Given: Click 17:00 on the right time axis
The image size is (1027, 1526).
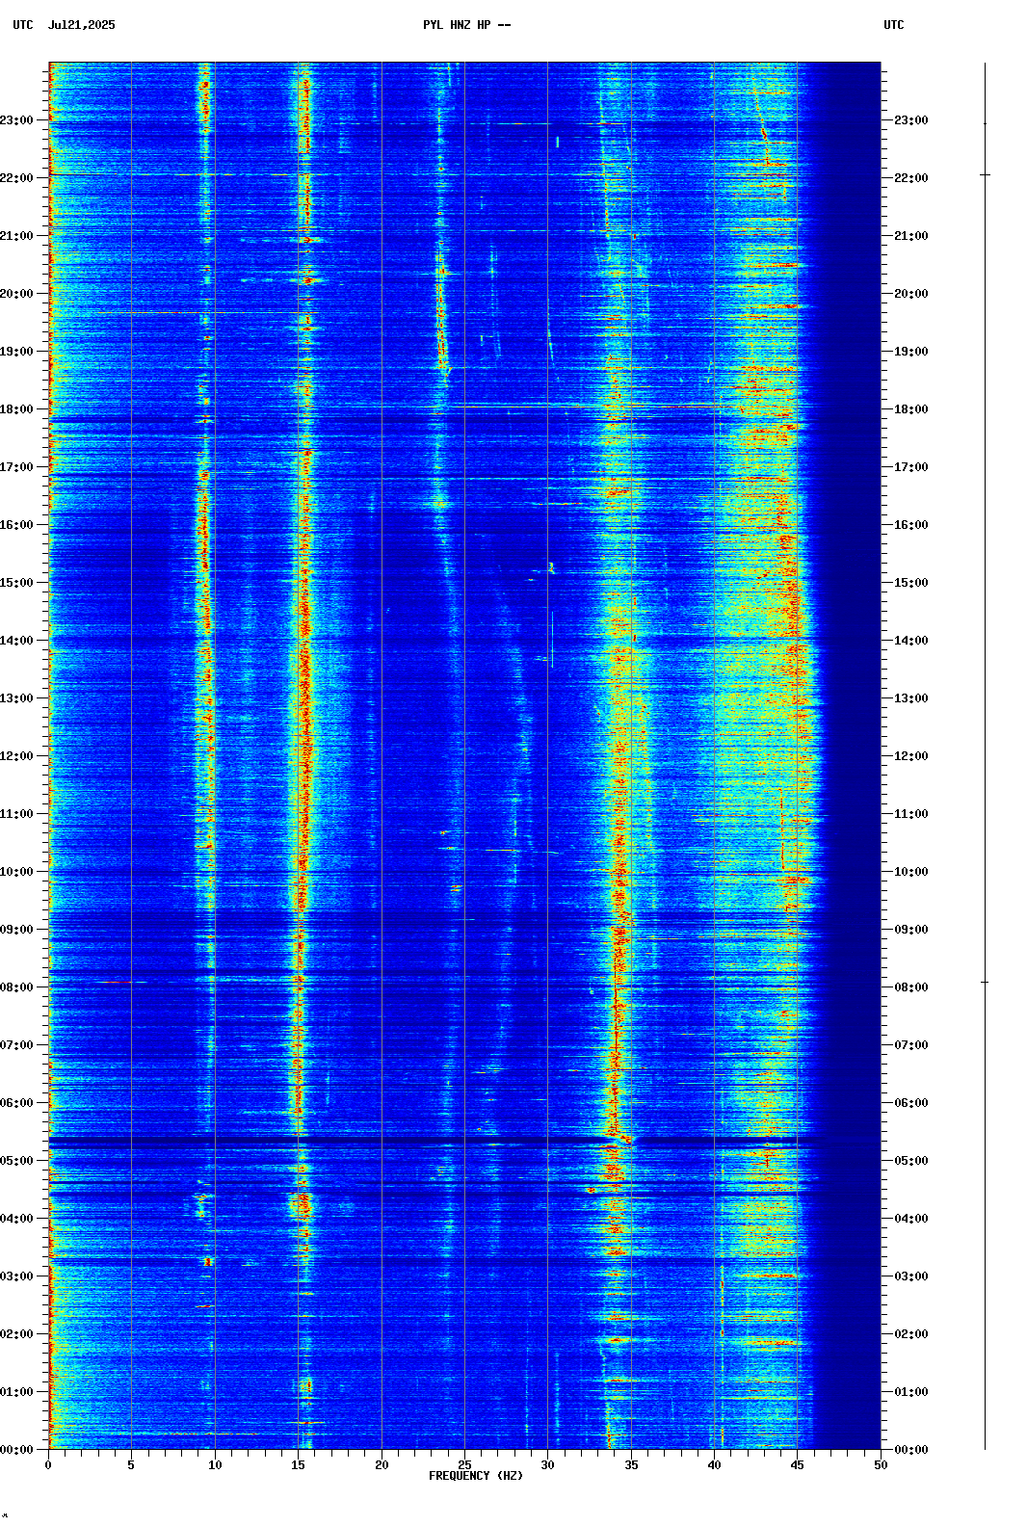Looking at the screenshot, I should (911, 467).
